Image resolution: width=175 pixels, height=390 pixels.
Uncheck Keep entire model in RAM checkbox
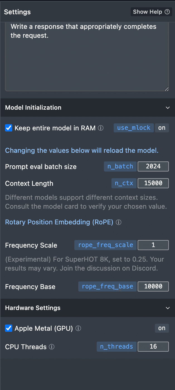tap(9, 128)
